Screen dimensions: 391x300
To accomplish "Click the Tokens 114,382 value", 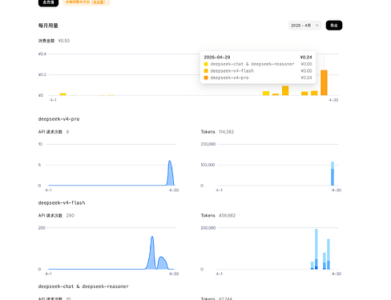I will tap(226, 132).
